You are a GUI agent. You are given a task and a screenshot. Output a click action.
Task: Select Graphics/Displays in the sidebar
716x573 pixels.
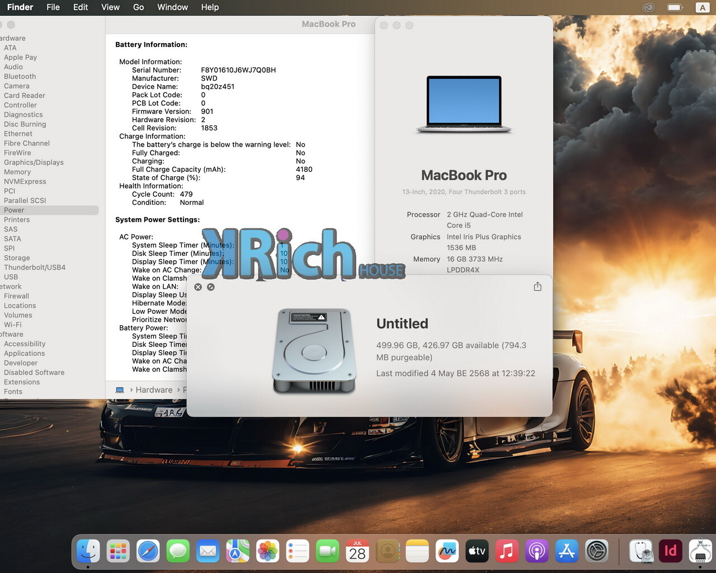[x=34, y=163]
